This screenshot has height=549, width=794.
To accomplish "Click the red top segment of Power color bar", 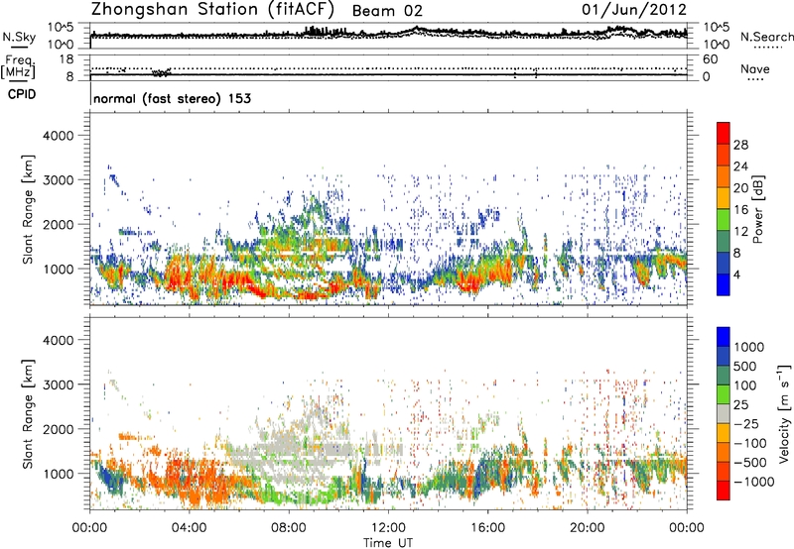I will (x=724, y=133).
